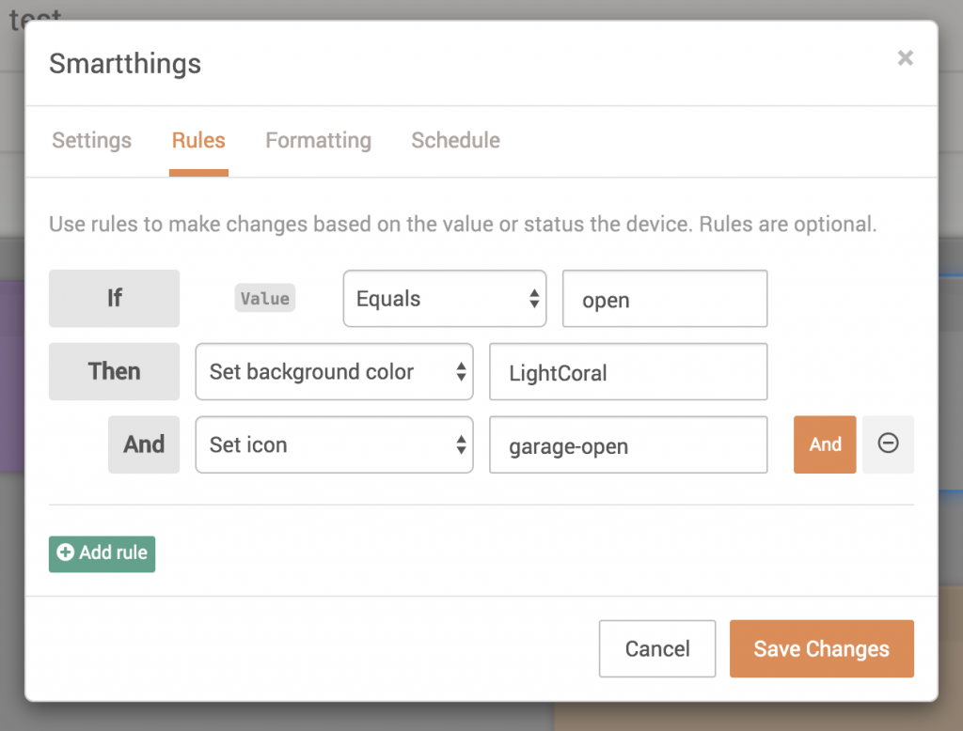Close the Smartthings dialog
The width and height of the screenshot is (963, 731).
tap(905, 57)
